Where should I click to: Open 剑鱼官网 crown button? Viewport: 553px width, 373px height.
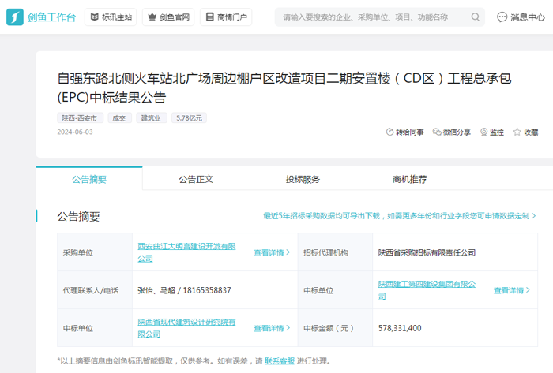pos(167,17)
